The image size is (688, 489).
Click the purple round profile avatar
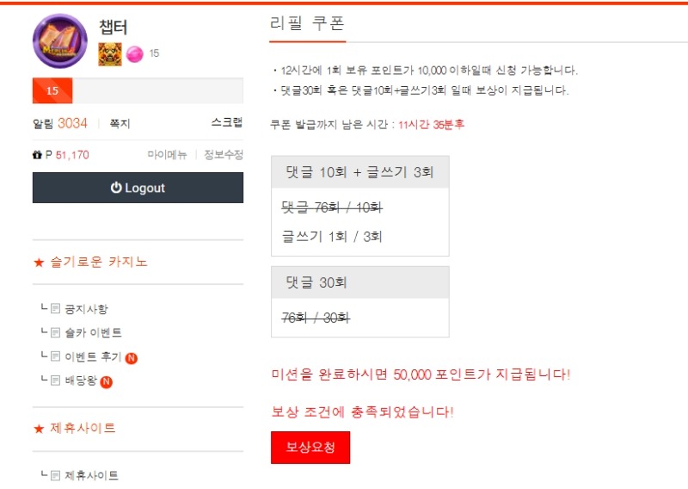pyautogui.click(x=60, y=40)
